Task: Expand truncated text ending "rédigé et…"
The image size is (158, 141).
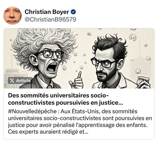Action: (x=86, y=132)
